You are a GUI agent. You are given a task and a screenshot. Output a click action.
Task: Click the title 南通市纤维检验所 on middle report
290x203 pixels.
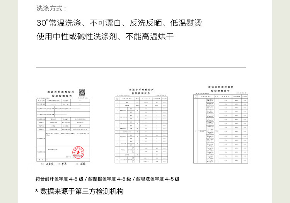click(141, 89)
